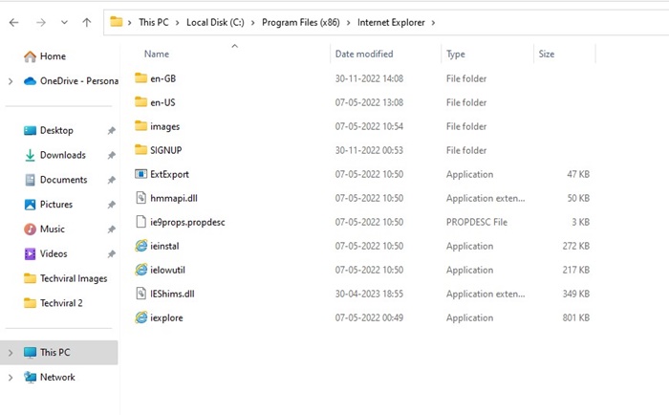Select the OneDrive cloud icon
669x415 pixels.
(30, 81)
